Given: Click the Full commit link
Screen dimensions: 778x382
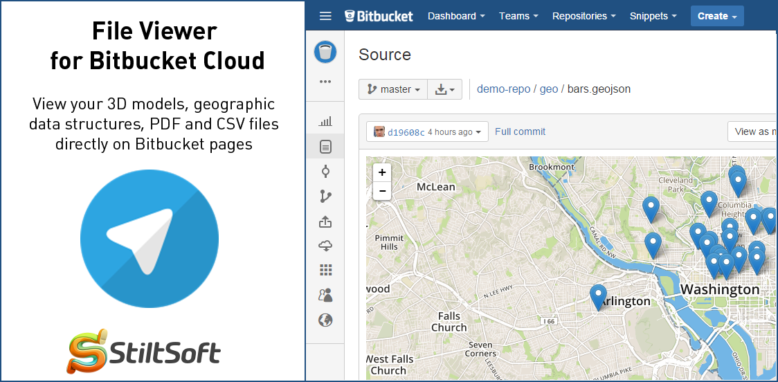Looking at the screenshot, I should 520,131.
